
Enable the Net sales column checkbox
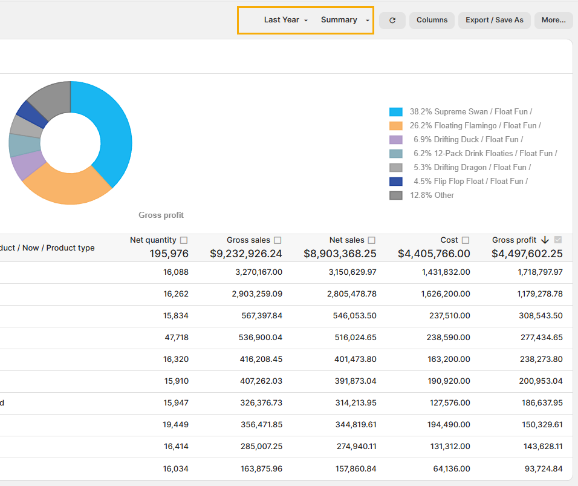[x=371, y=240]
